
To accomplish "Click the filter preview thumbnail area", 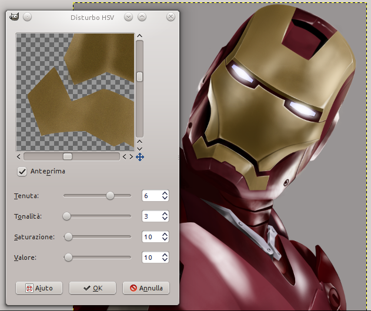I will pos(75,92).
